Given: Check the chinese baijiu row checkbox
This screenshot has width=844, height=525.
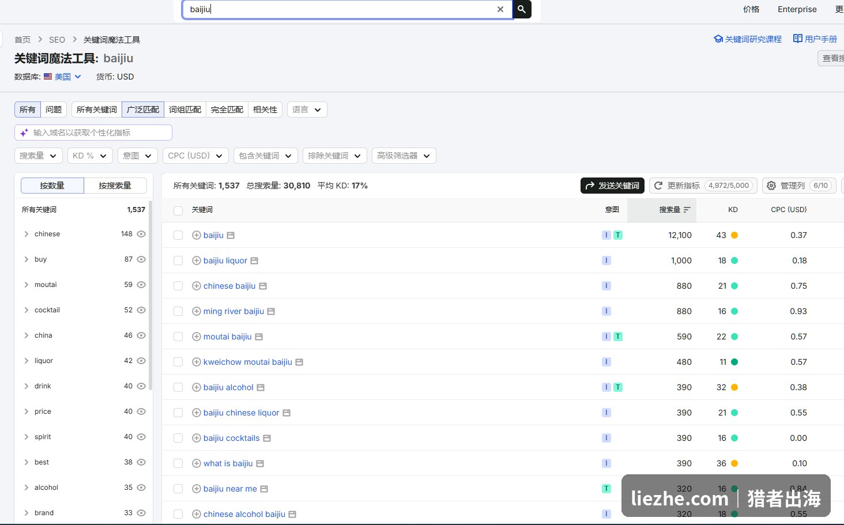Looking at the screenshot, I should coord(178,286).
